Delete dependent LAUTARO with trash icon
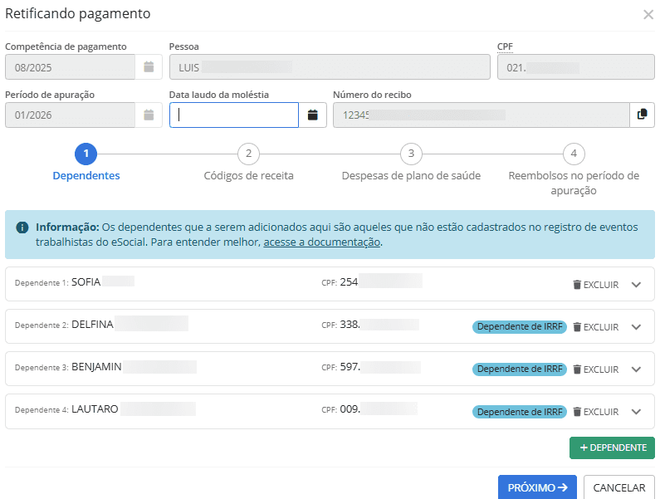Viewport: 660px width, 499px height. point(578,412)
